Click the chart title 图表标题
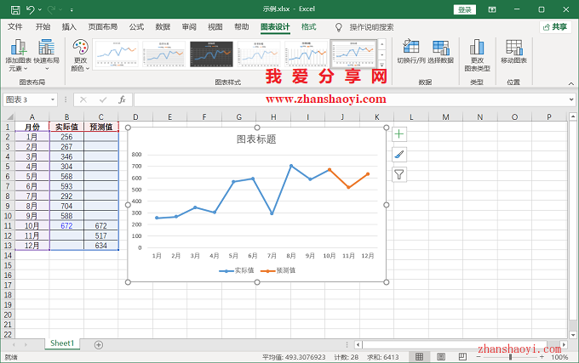Screen dimensions: 579x363 (x=256, y=139)
